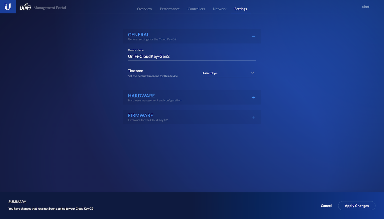Switch to the Performance tab
This screenshot has width=384, height=219.
(x=170, y=9)
